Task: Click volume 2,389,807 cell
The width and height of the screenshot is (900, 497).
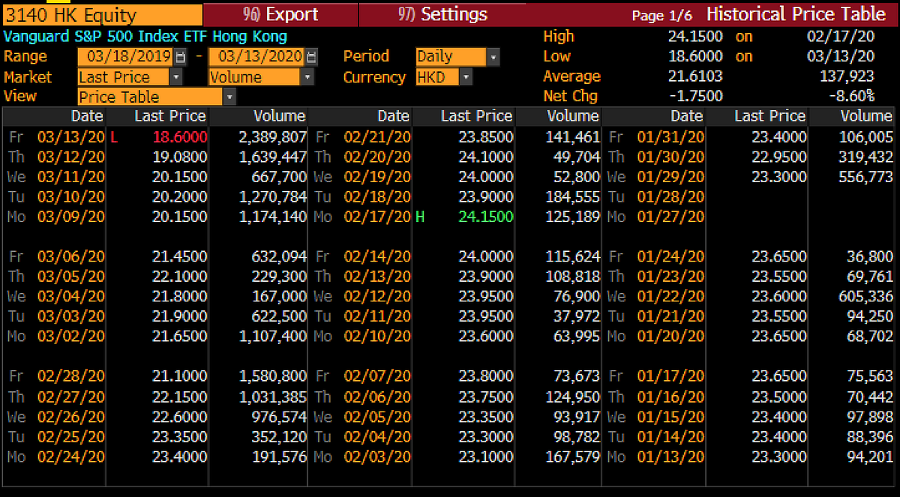Action: pos(271,137)
